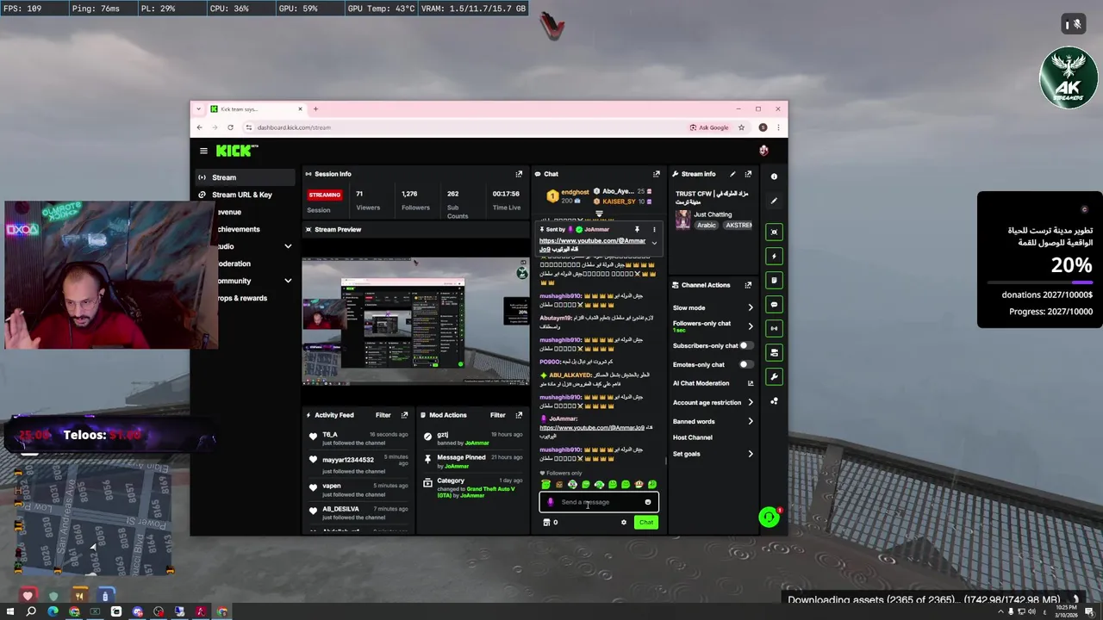Pop out the Stream info panel
1103x620 pixels.
748,174
